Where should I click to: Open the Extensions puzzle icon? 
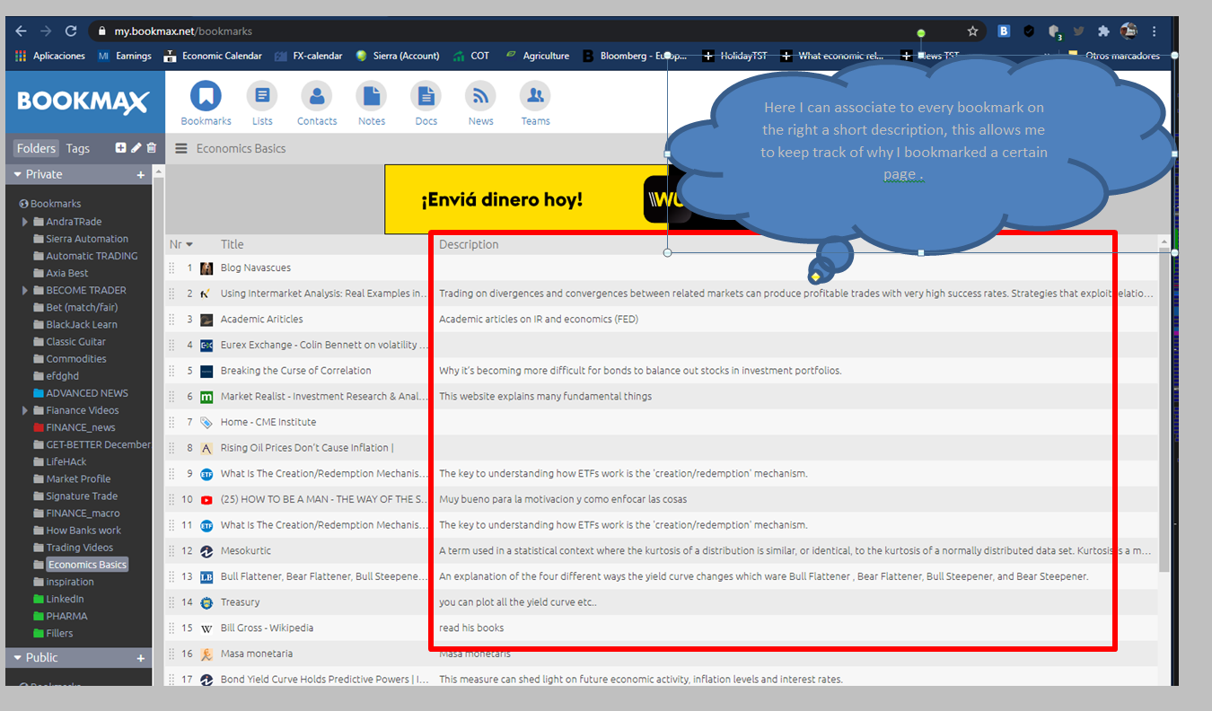click(1103, 31)
